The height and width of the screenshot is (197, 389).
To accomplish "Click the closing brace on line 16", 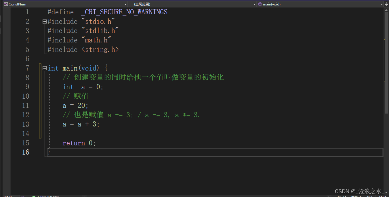I will 49,152.
